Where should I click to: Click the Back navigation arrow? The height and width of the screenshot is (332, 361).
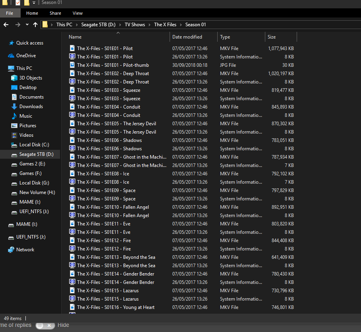pos(6,25)
